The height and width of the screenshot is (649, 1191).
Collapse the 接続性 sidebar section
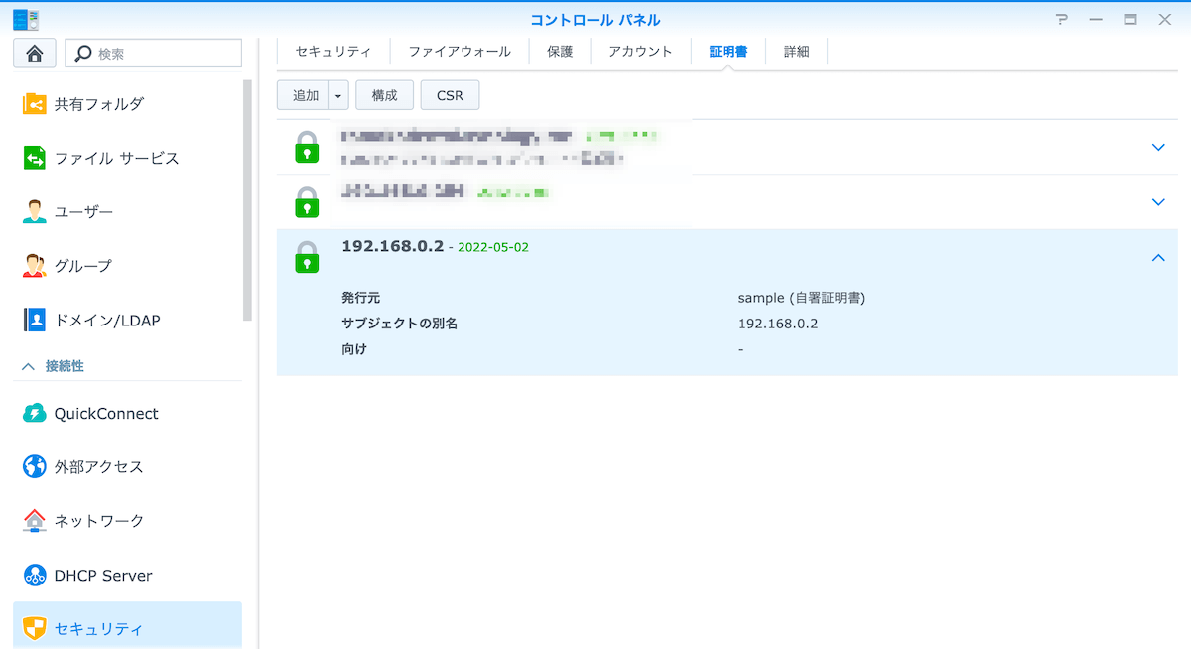(28, 366)
